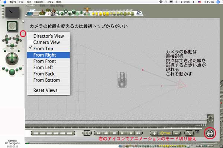Open render options triangle
The image size is (223, 148).
point(23,74)
